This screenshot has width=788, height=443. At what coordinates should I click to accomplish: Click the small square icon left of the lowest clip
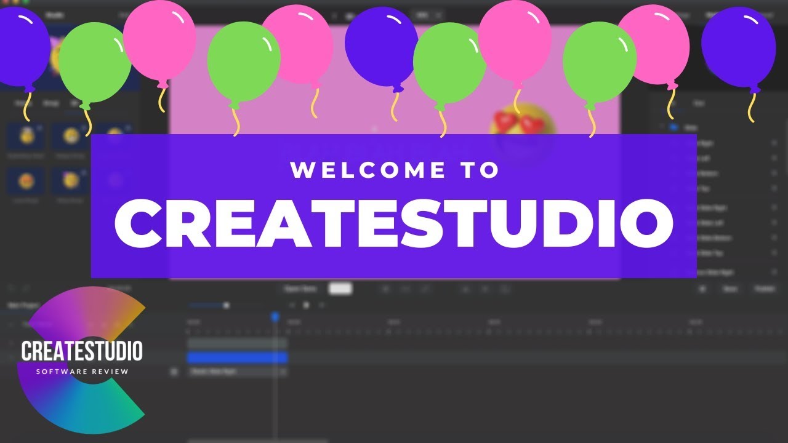(x=174, y=372)
